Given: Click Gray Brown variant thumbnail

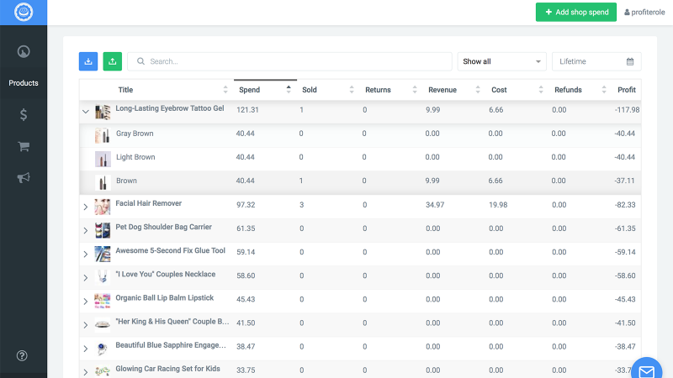Looking at the screenshot, I should pos(103,135).
